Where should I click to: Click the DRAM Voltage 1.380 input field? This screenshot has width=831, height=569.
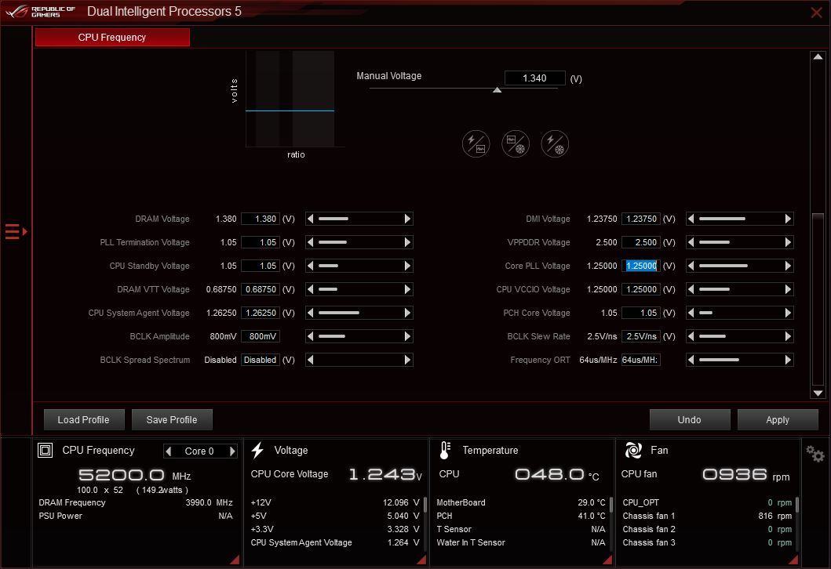coord(261,219)
